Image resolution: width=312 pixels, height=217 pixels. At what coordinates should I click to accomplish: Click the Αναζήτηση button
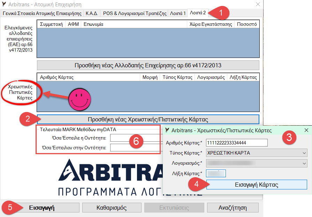[x=233, y=208]
